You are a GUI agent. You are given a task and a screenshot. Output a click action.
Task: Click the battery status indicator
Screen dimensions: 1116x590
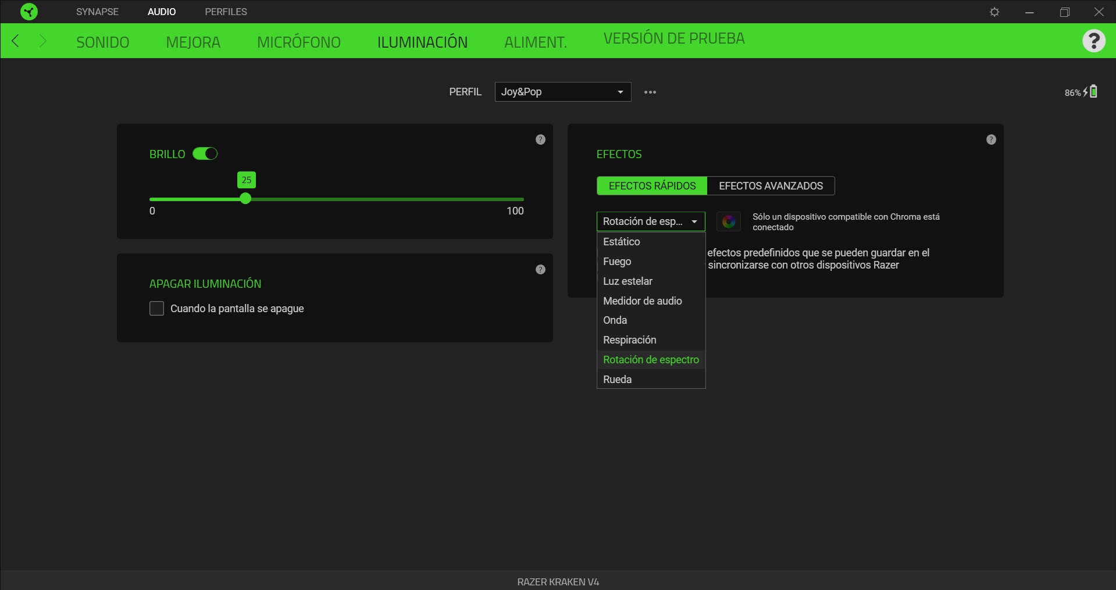1081,92
